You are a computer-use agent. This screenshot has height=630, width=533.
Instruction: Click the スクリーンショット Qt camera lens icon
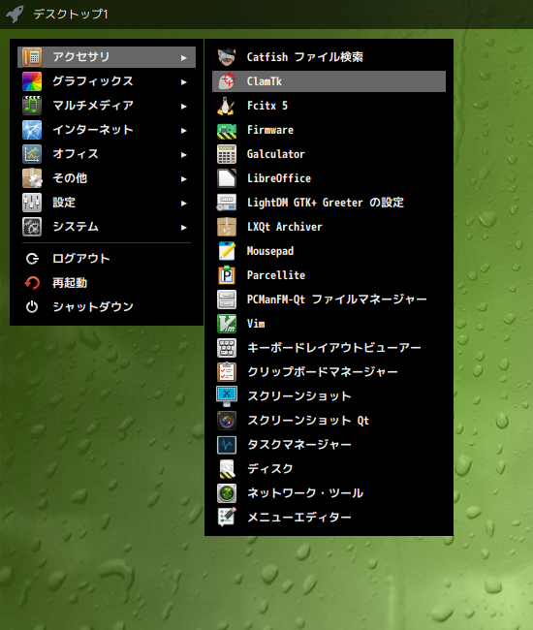227,421
